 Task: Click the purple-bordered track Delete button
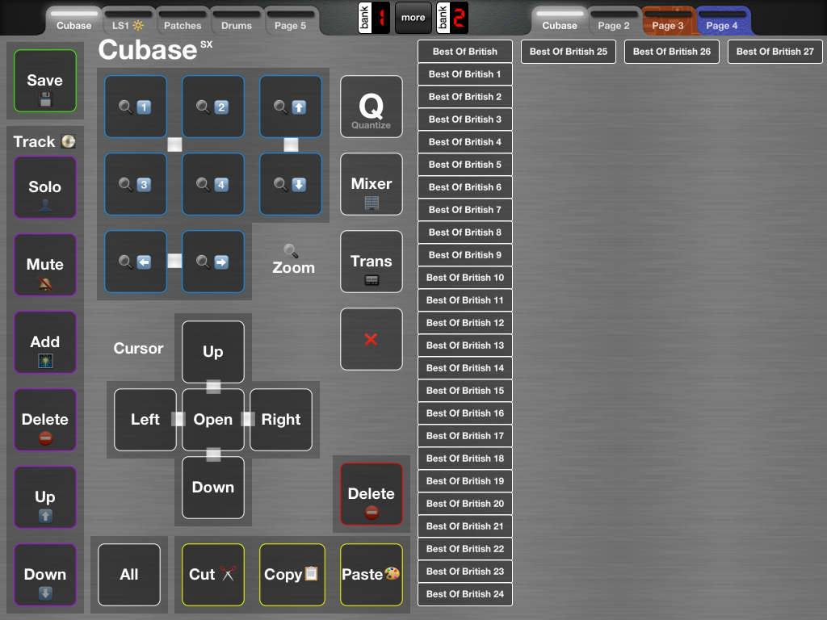coord(45,420)
